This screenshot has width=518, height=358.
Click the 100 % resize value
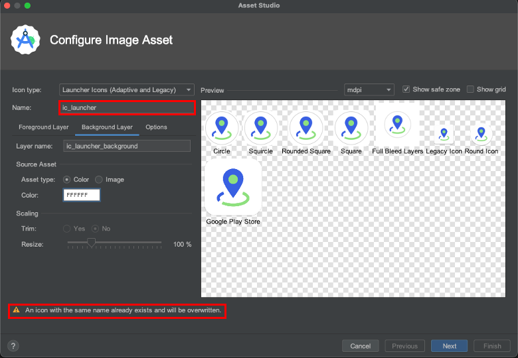tap(183, 244)
